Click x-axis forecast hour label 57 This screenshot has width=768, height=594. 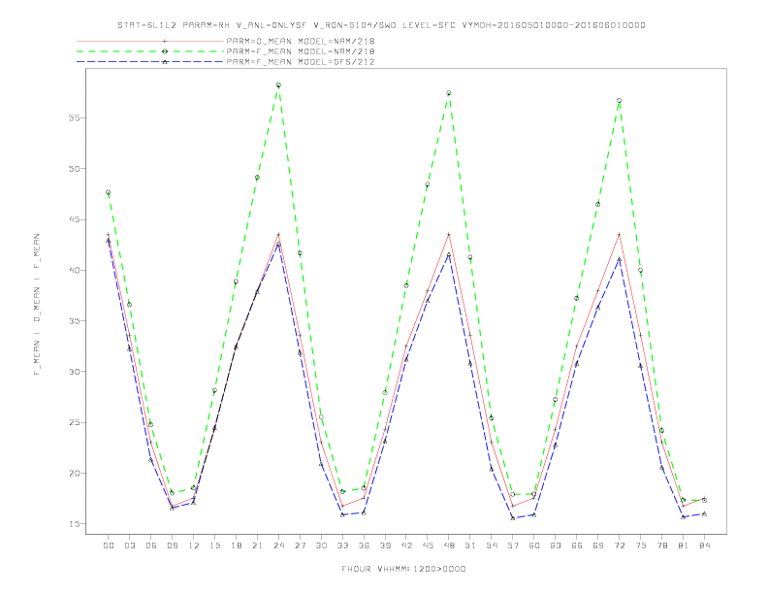[x=513, y=545]
